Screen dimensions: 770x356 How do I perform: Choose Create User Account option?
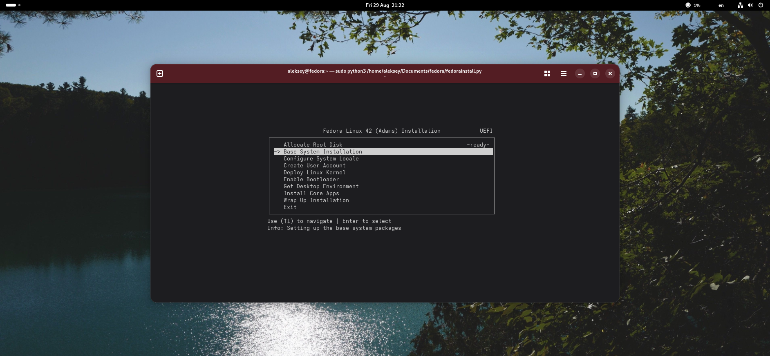pos(315,166)
